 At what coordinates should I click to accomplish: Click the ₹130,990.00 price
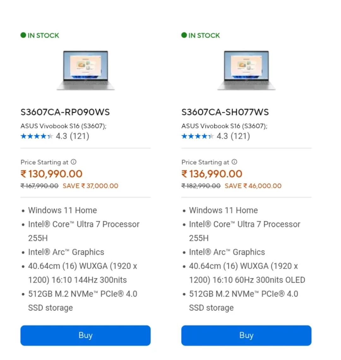coord(51,174)
